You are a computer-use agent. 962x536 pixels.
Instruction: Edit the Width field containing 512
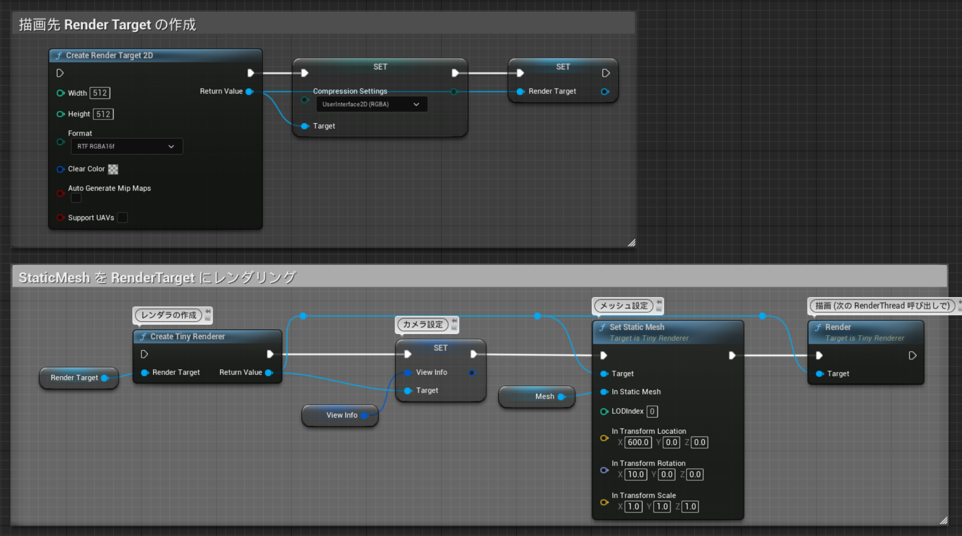(x=100, y=93)
